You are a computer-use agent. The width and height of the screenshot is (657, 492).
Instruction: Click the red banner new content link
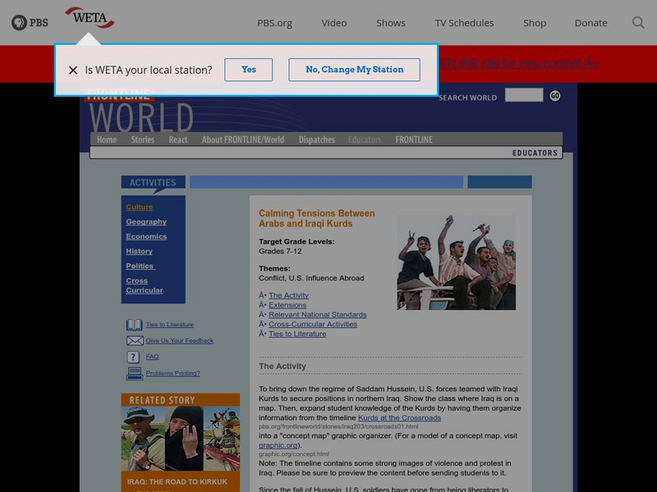pyautogui.click(x=519, y=64)
